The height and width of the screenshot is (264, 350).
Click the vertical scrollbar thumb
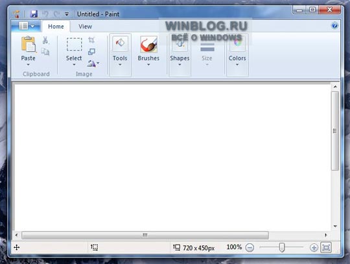335,131
